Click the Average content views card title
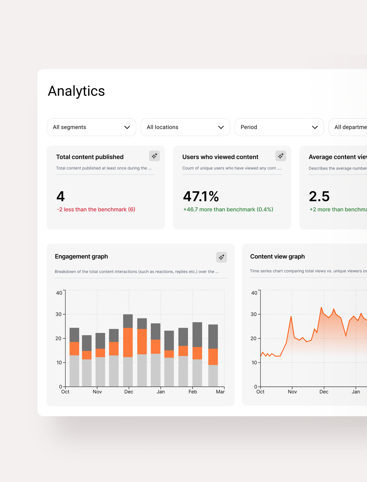The height and width of the screenshot is (482, 367). tap(338, 157)
